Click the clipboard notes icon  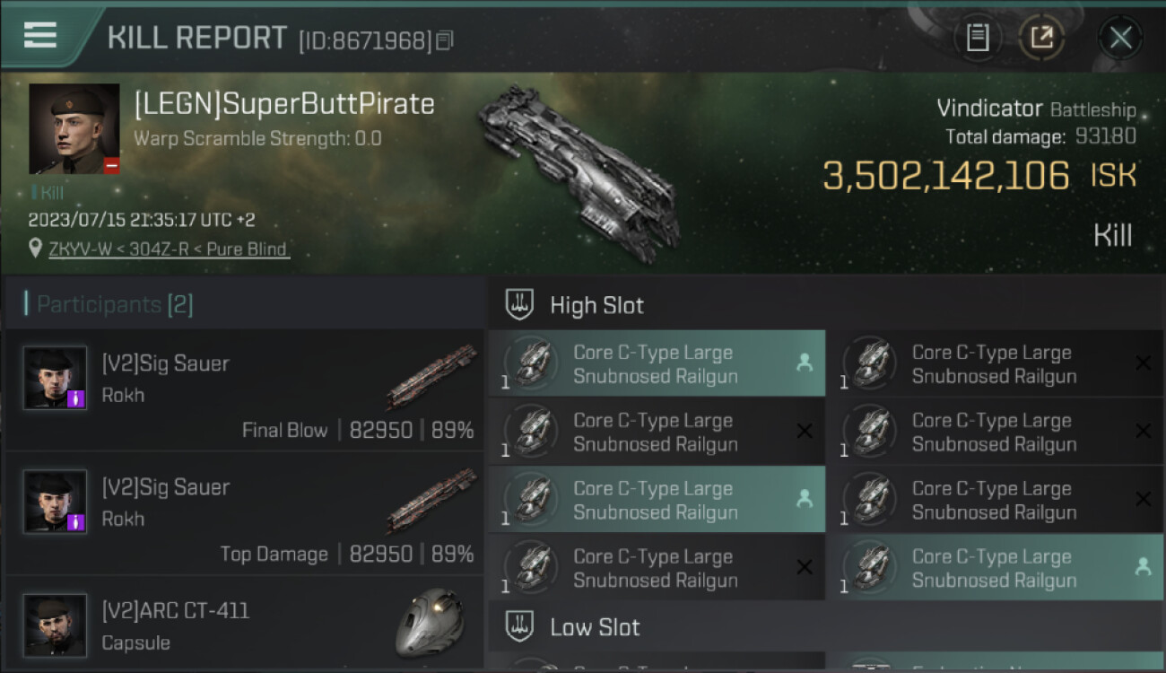977,38
